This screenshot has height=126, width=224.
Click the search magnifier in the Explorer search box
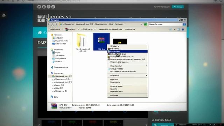point(184,24)
